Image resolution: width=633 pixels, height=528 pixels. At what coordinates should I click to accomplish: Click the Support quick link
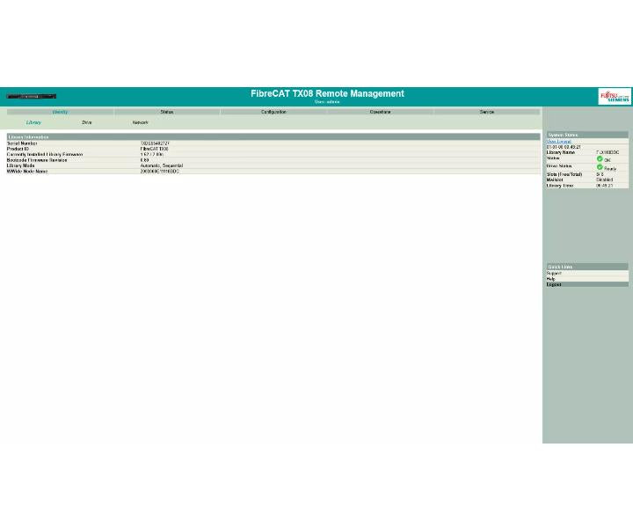coord(554,274)
